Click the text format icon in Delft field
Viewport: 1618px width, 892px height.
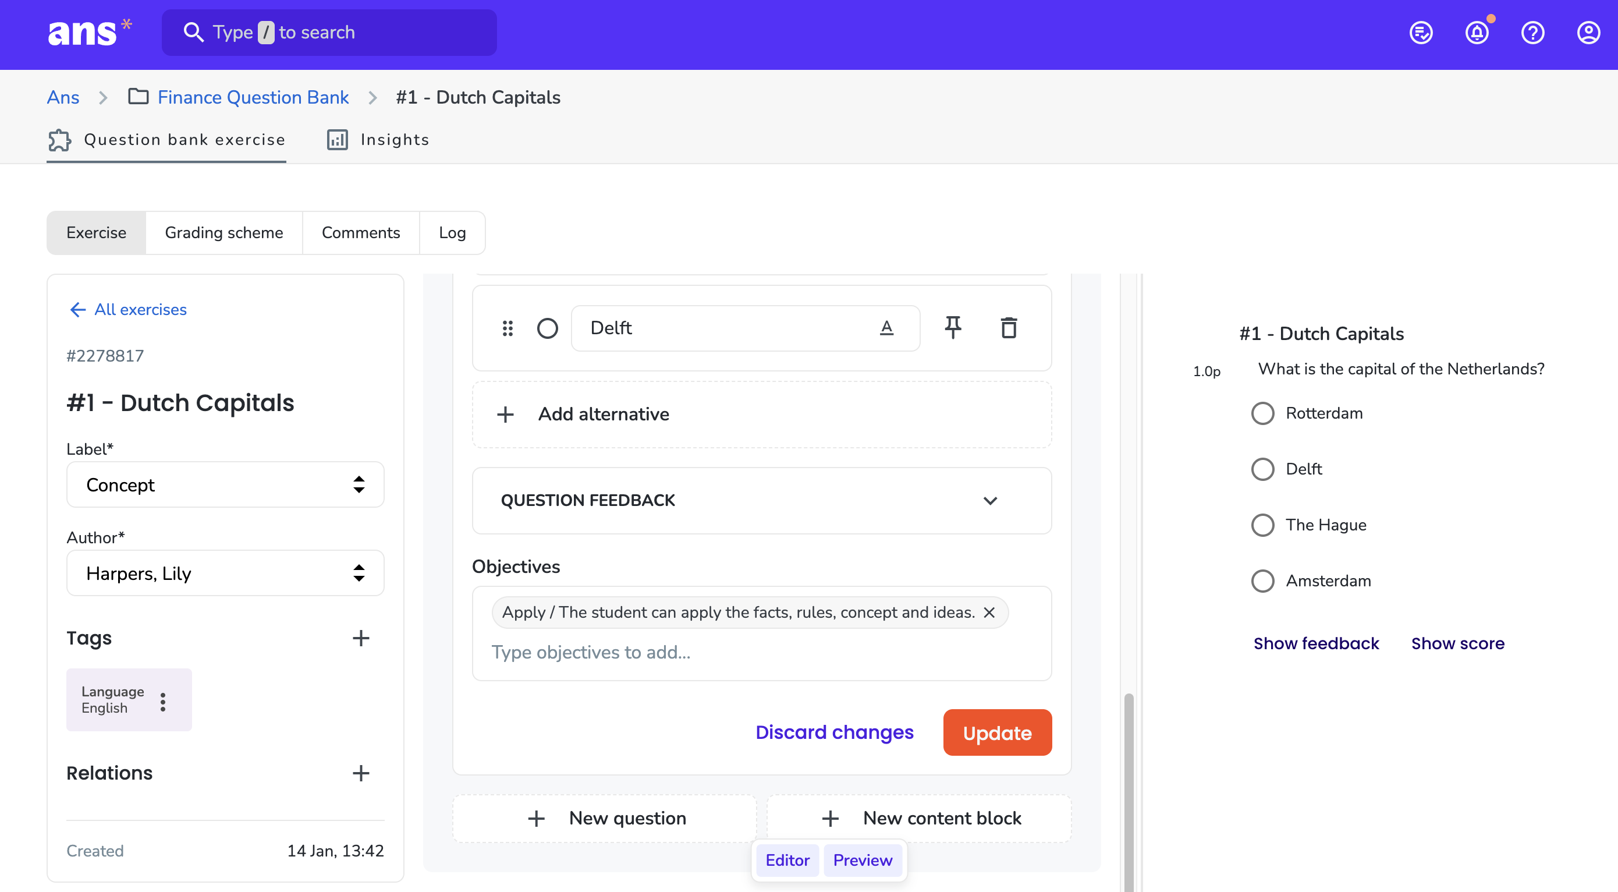pos(886,327)
